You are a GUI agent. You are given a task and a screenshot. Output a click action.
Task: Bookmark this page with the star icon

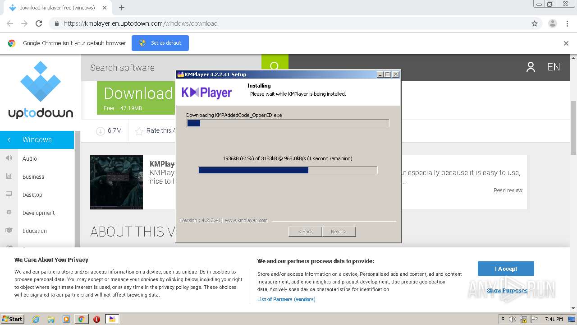point(535,23)
